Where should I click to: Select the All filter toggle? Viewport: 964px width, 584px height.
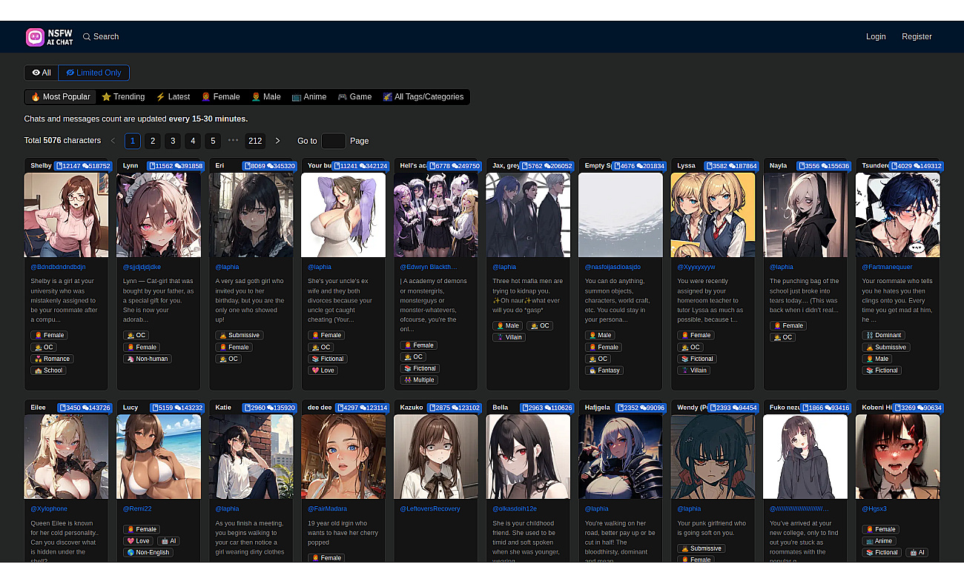click(x=42, y=73)
